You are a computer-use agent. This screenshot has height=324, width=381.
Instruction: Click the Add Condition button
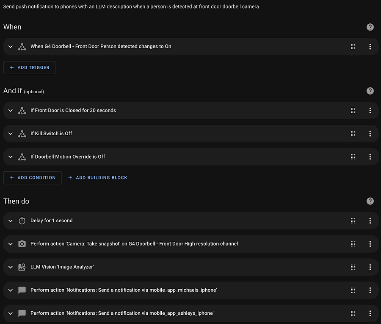(x=32, y=178)
